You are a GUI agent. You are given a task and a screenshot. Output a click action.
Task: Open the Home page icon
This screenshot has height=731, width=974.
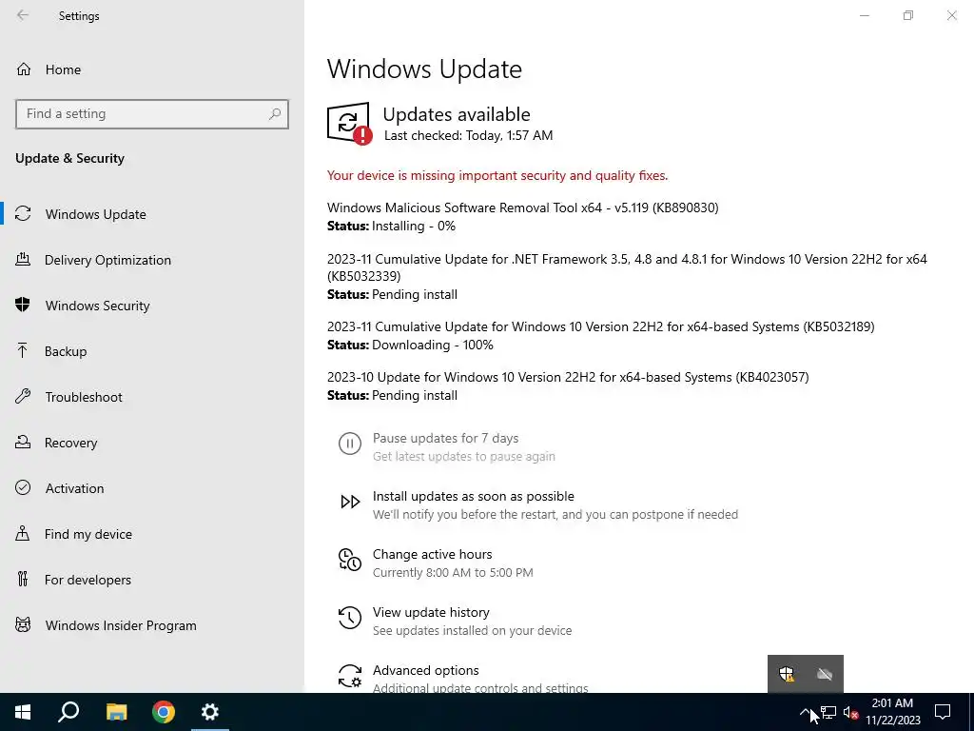24,69
